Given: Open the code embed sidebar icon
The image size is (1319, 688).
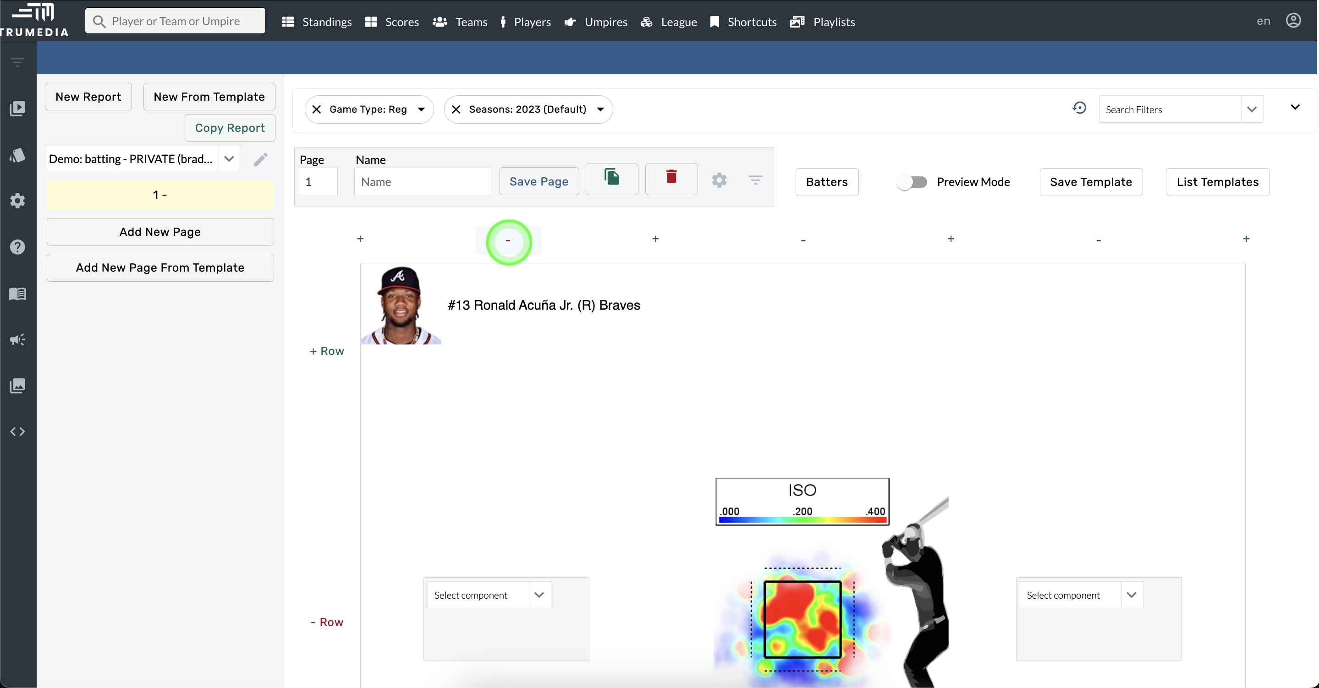Looking at the screenshot, I should [x=17, y=431].
